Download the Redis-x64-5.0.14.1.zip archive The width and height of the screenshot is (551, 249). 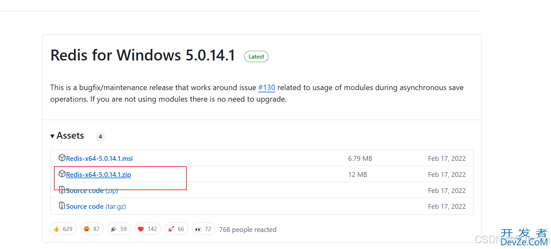[98, 175]
